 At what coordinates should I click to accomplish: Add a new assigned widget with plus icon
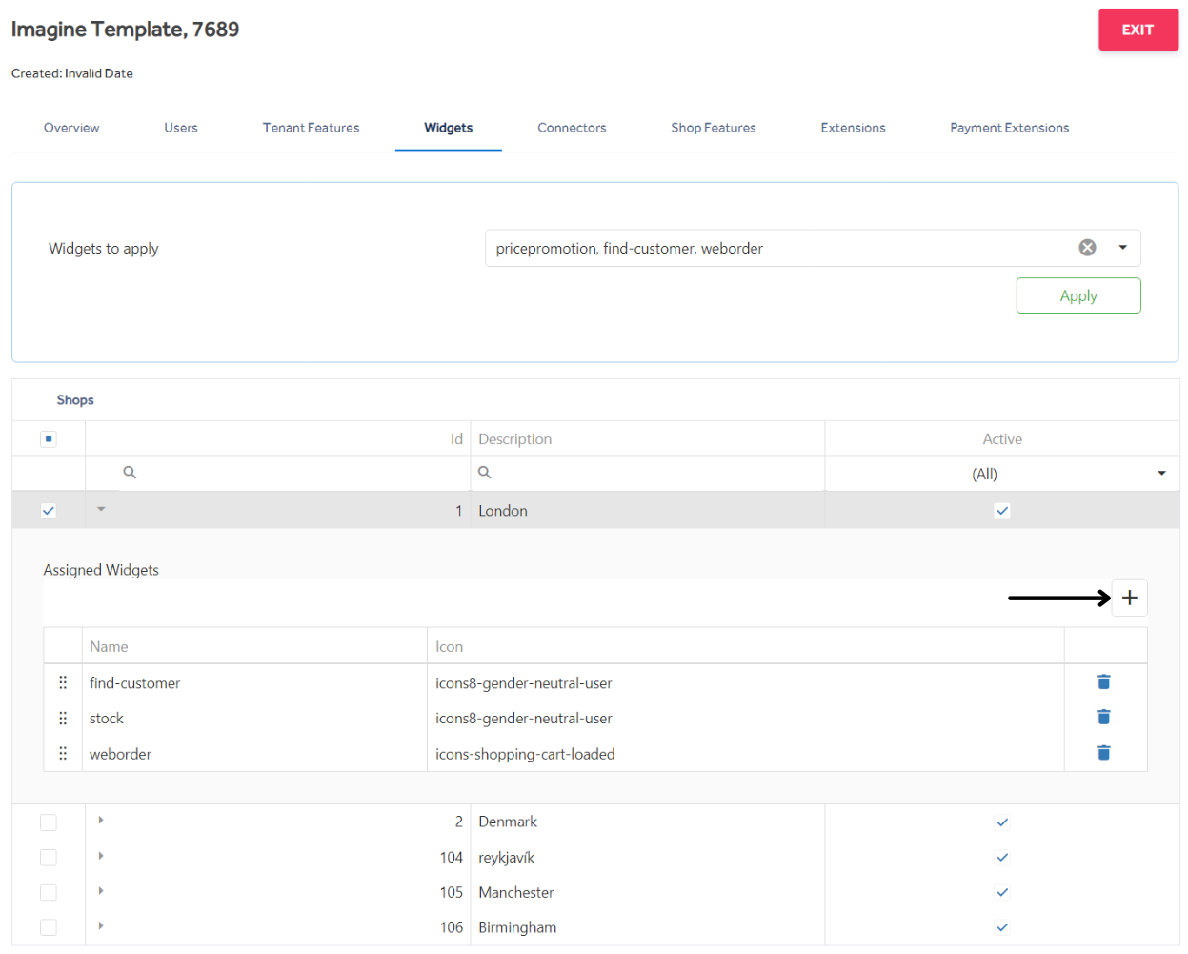[x=1129, y=598]
